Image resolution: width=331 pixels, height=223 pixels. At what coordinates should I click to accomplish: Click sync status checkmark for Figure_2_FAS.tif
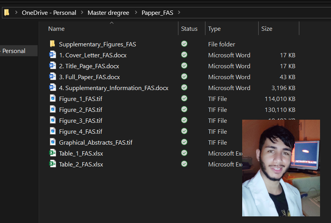click(x=184, y=109)
